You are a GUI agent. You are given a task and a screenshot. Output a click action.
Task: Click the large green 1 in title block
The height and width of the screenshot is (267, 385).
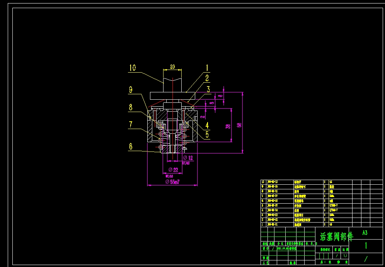tap(366, 246)
